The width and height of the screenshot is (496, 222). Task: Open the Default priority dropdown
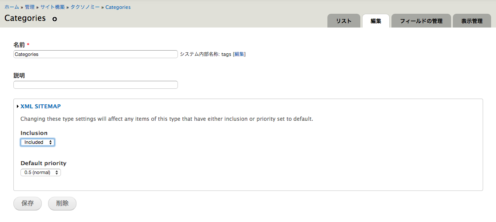pyautogui.click(x=40, y=172)
